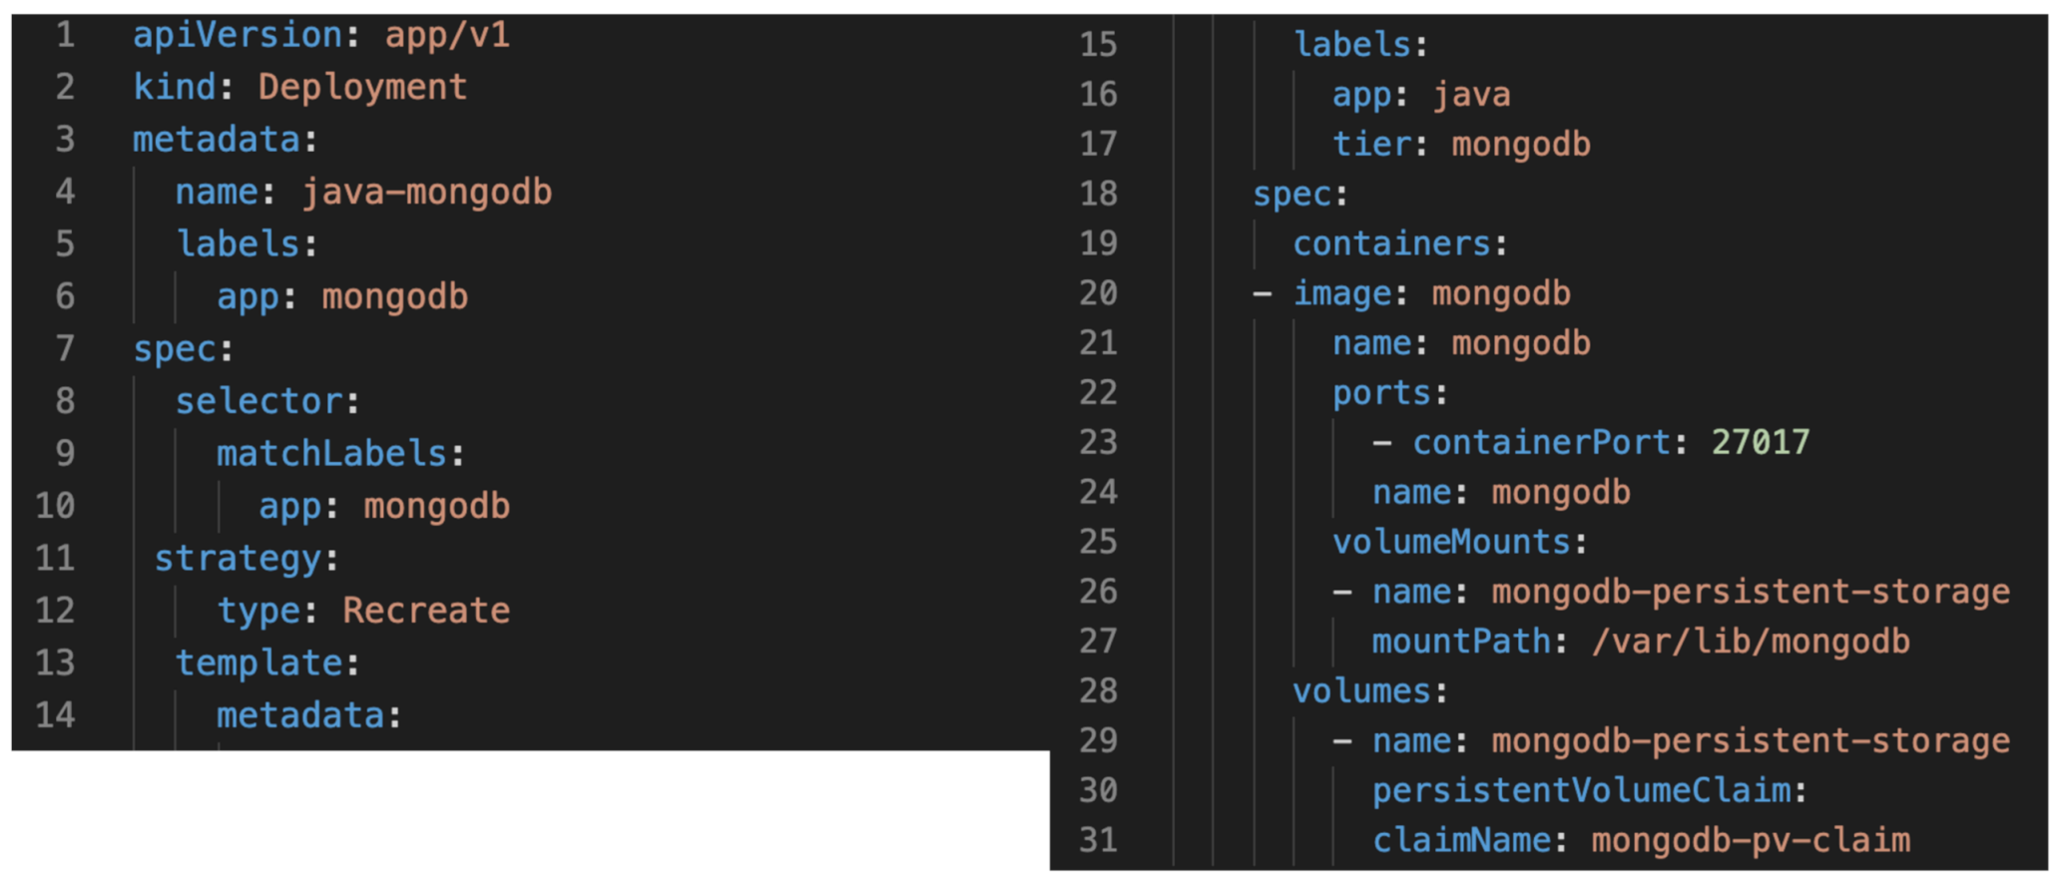Screen dimensions: 2062x881
Task: Click the 'Recreate' type value
Action: point(426,611)
